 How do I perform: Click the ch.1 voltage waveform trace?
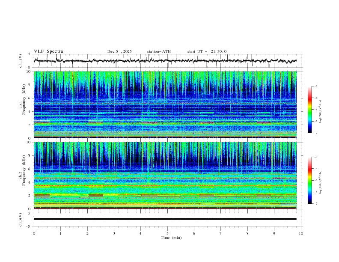165,61
